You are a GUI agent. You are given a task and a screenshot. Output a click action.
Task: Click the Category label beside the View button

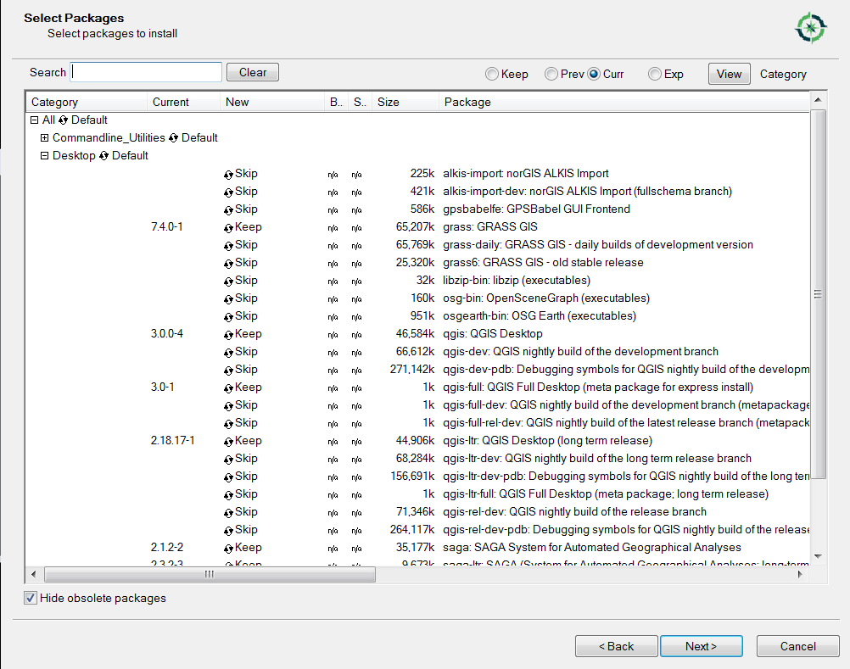[x=783, y=74]
